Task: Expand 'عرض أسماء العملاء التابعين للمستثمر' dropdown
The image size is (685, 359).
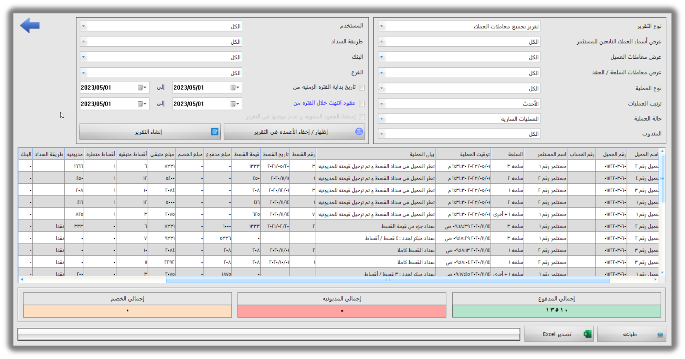Action: click(x=382, y=42)
